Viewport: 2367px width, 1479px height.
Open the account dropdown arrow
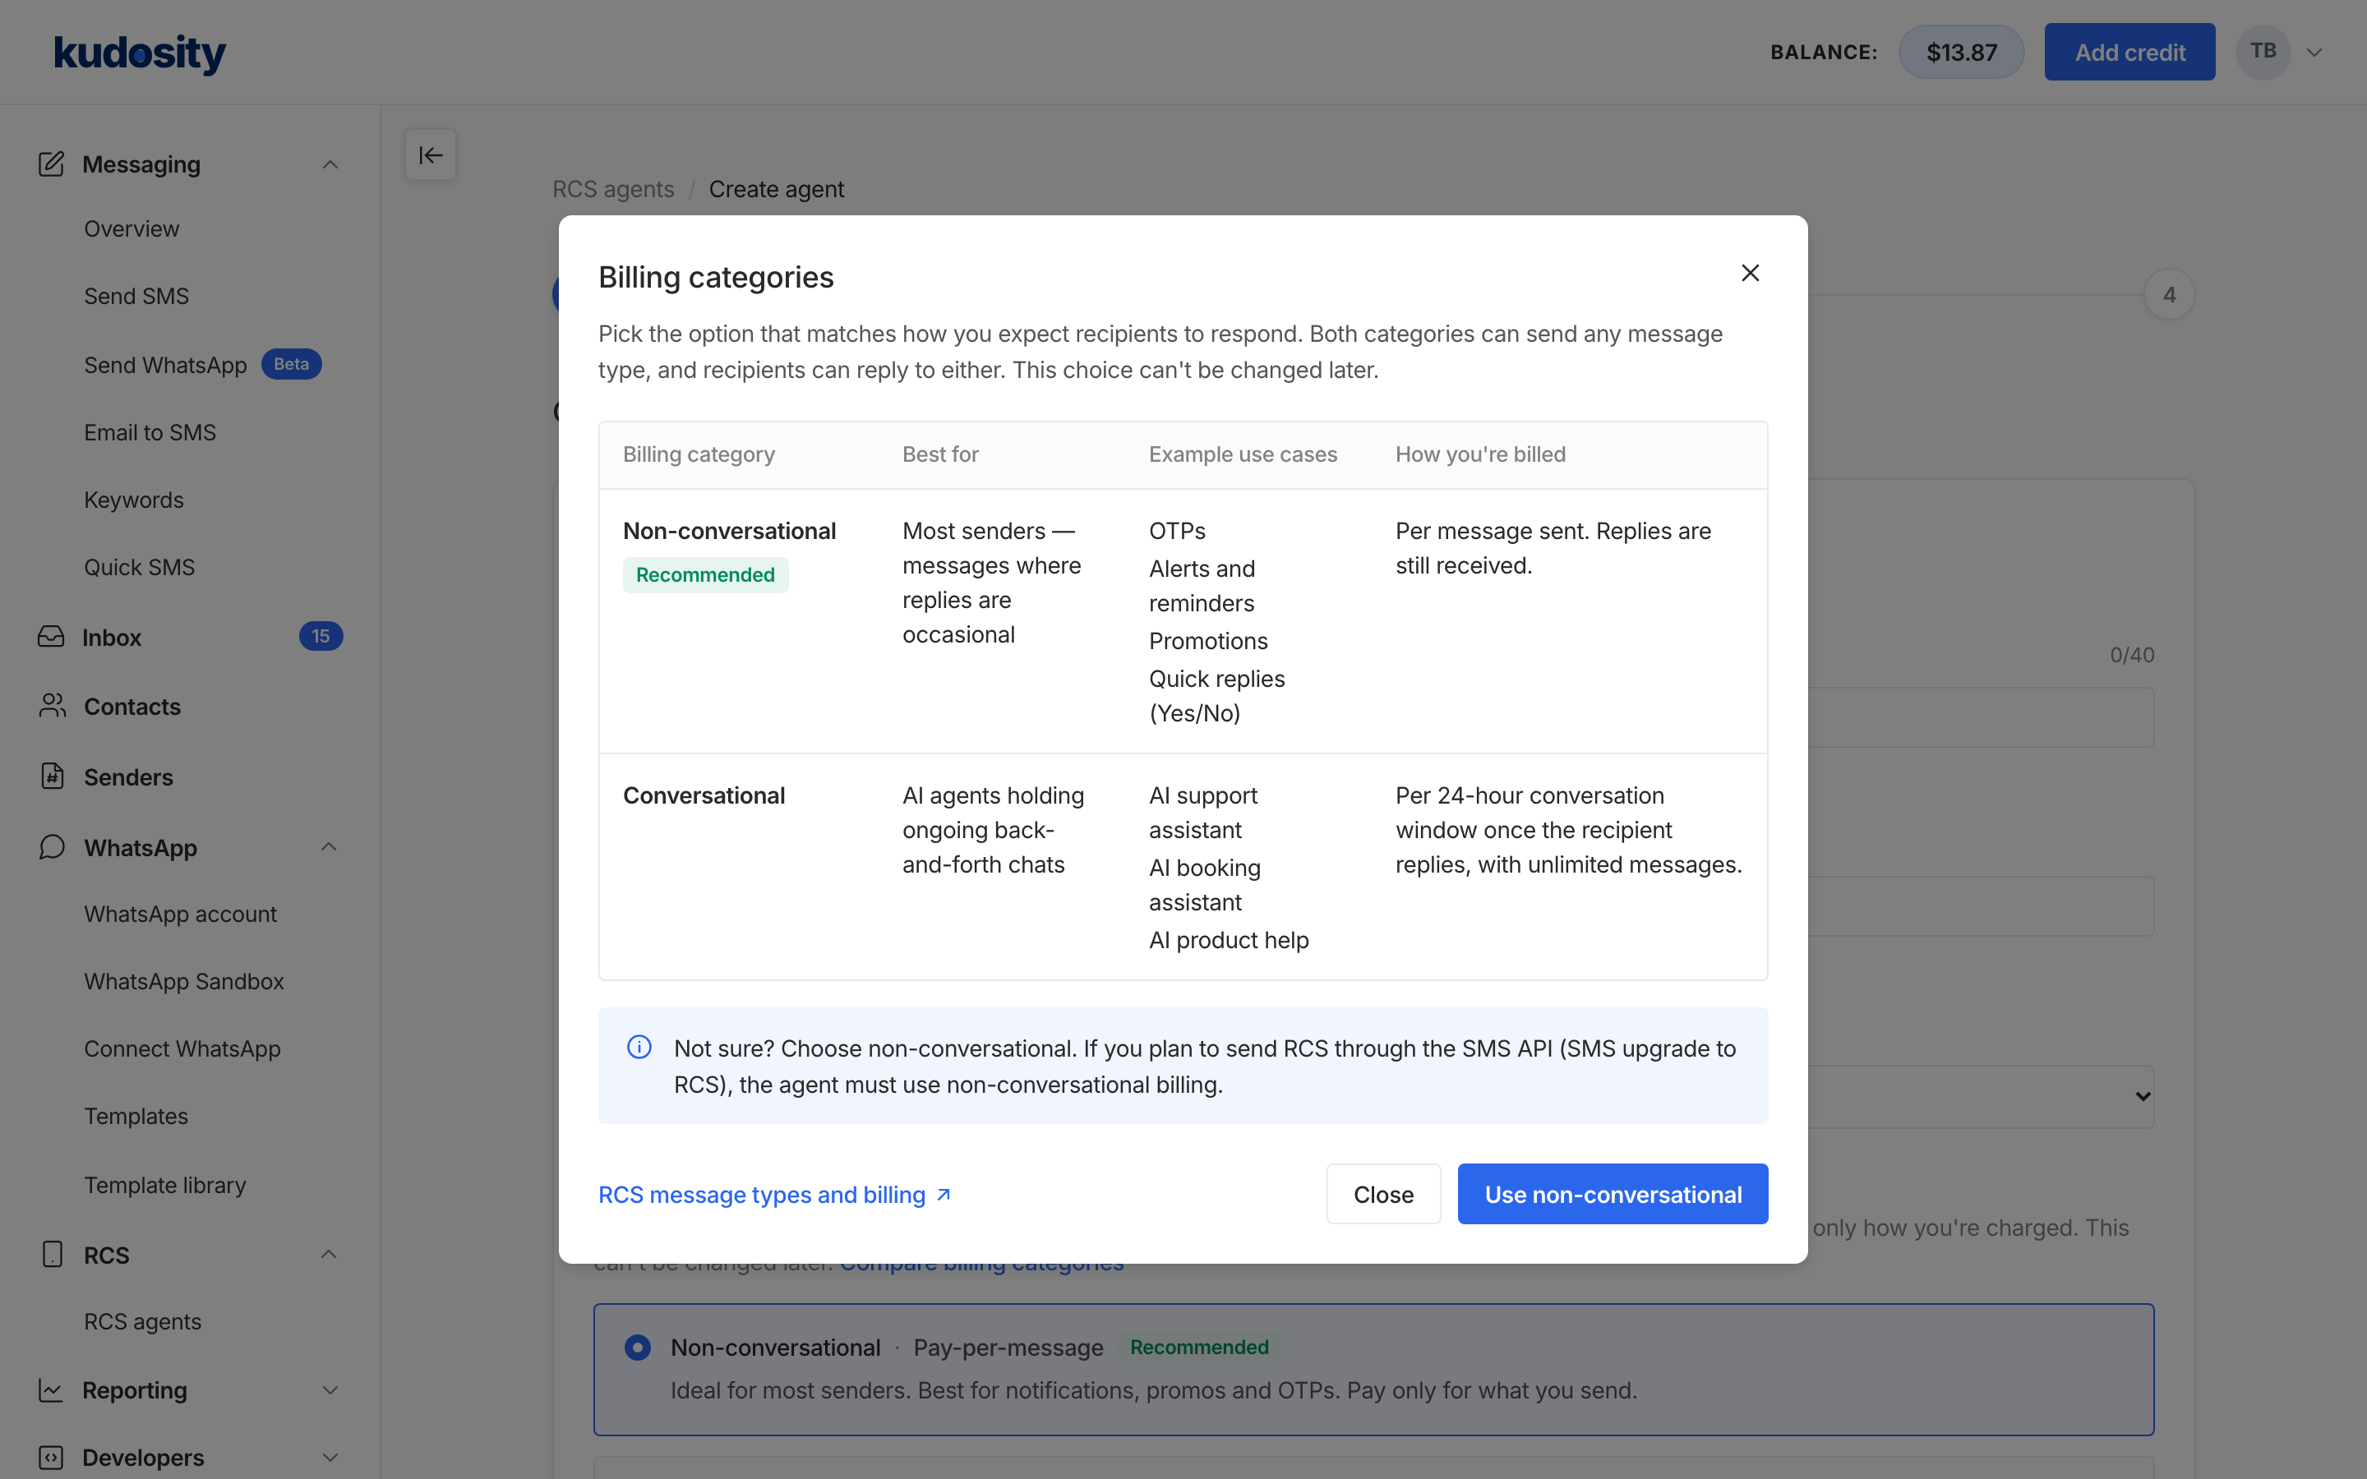click(x=2314, y=53)
